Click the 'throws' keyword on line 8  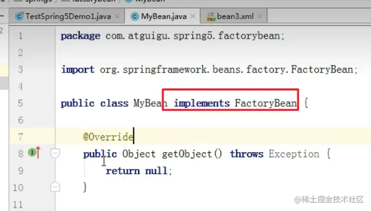point(247,154)
